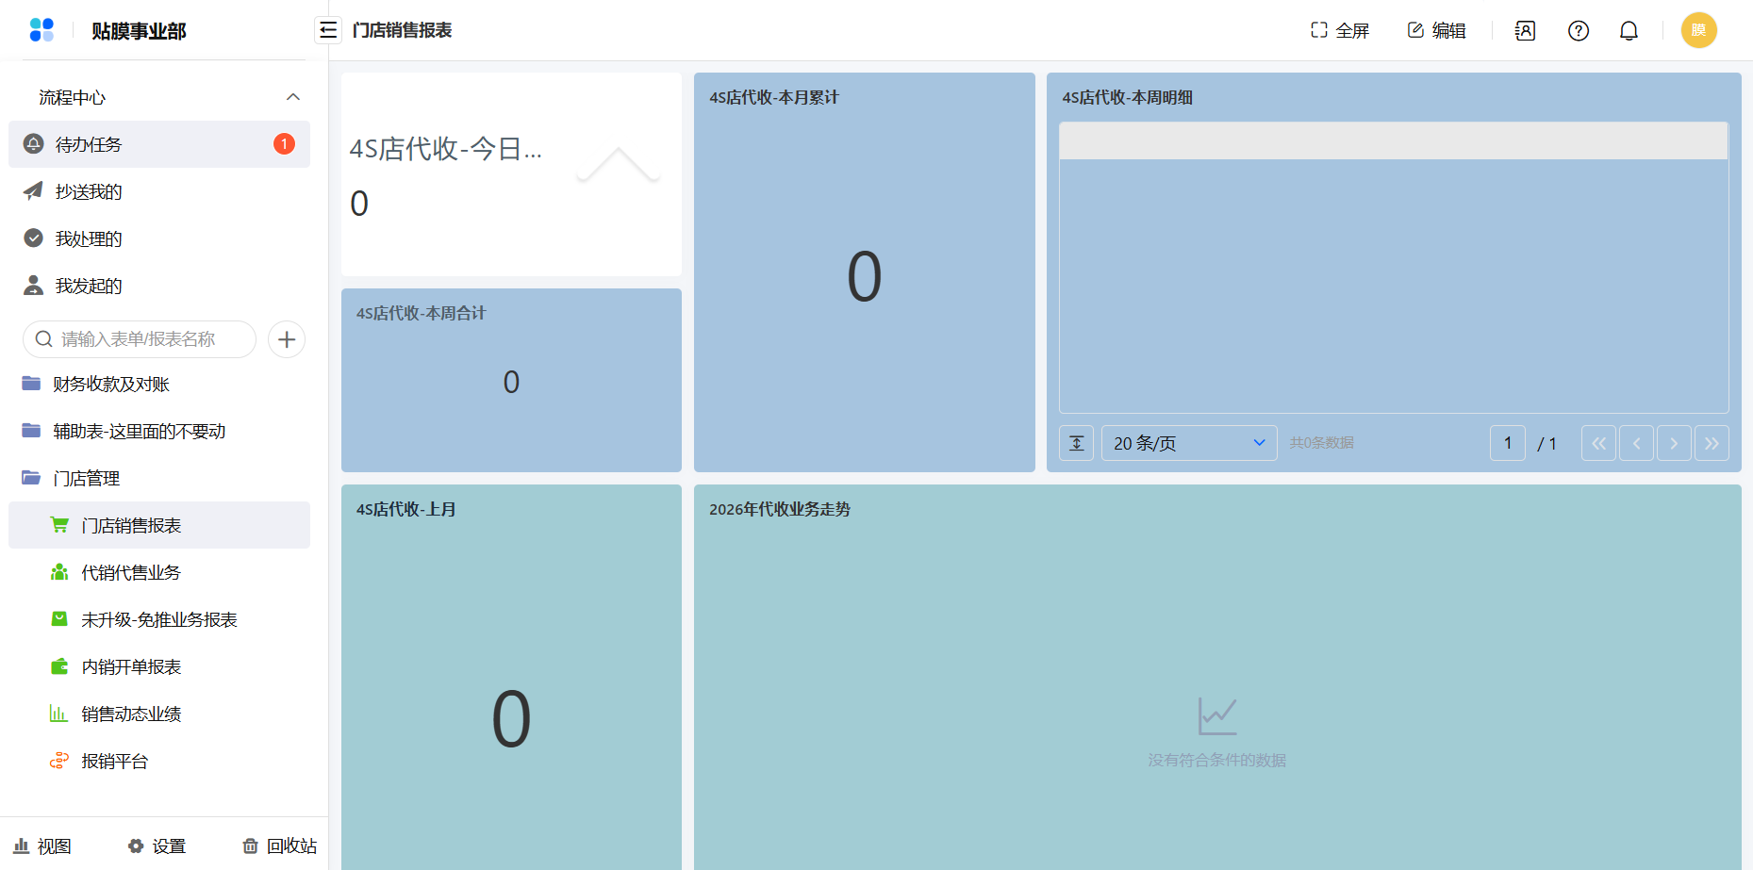Image resolution: width=1753 pixels, height=870 pixels.
Task: Open the notifications bell icon
Action: tap(1629, 31)
